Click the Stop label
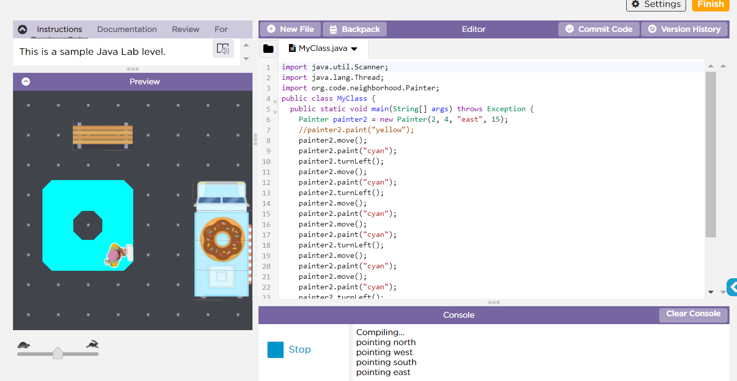The width and height of the screenshot is (737, 381). pyautogui.click(x=299, y=350)
